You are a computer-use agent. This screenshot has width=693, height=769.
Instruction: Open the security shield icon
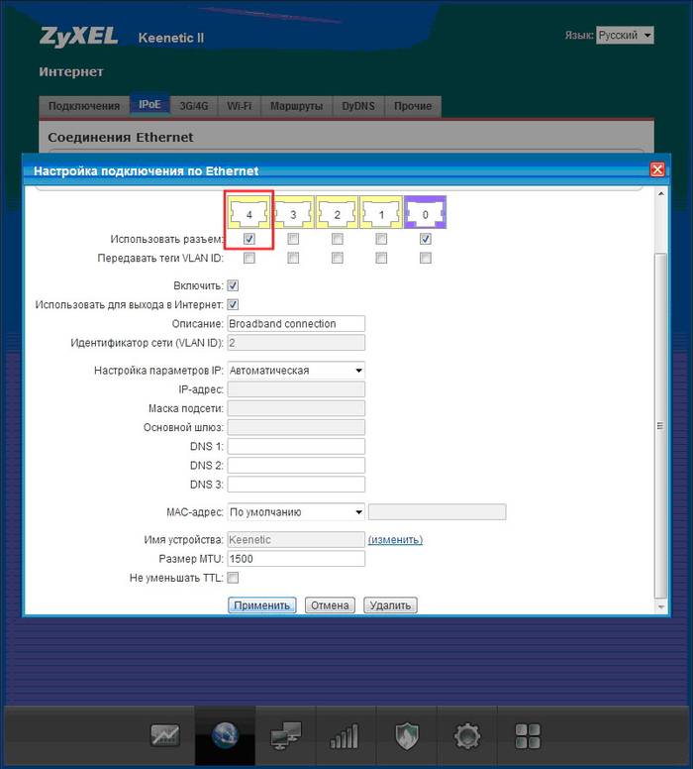coord(407,735)
